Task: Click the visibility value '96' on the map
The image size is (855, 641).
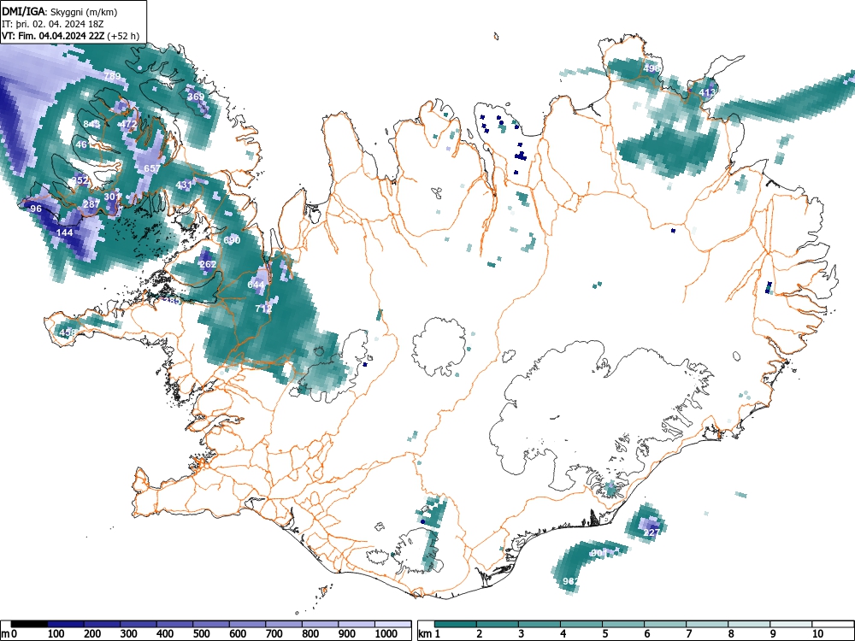Action: point(36,209)
